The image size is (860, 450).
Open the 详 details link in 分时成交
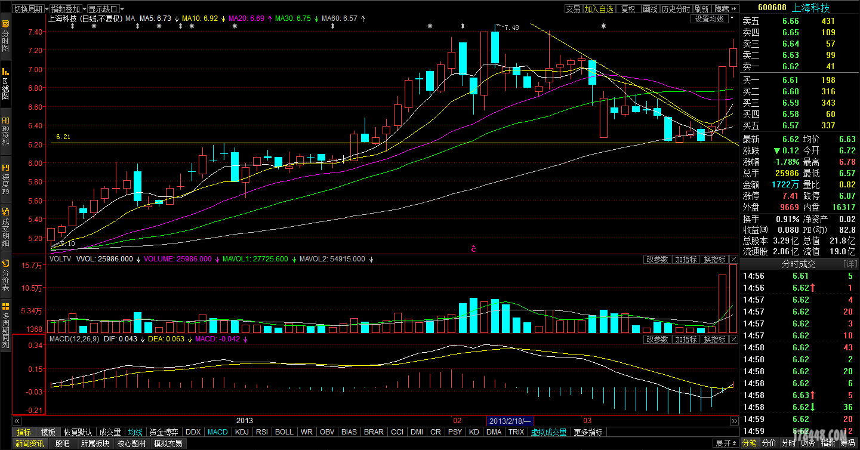pyautogui.click(x=850, y=264)
